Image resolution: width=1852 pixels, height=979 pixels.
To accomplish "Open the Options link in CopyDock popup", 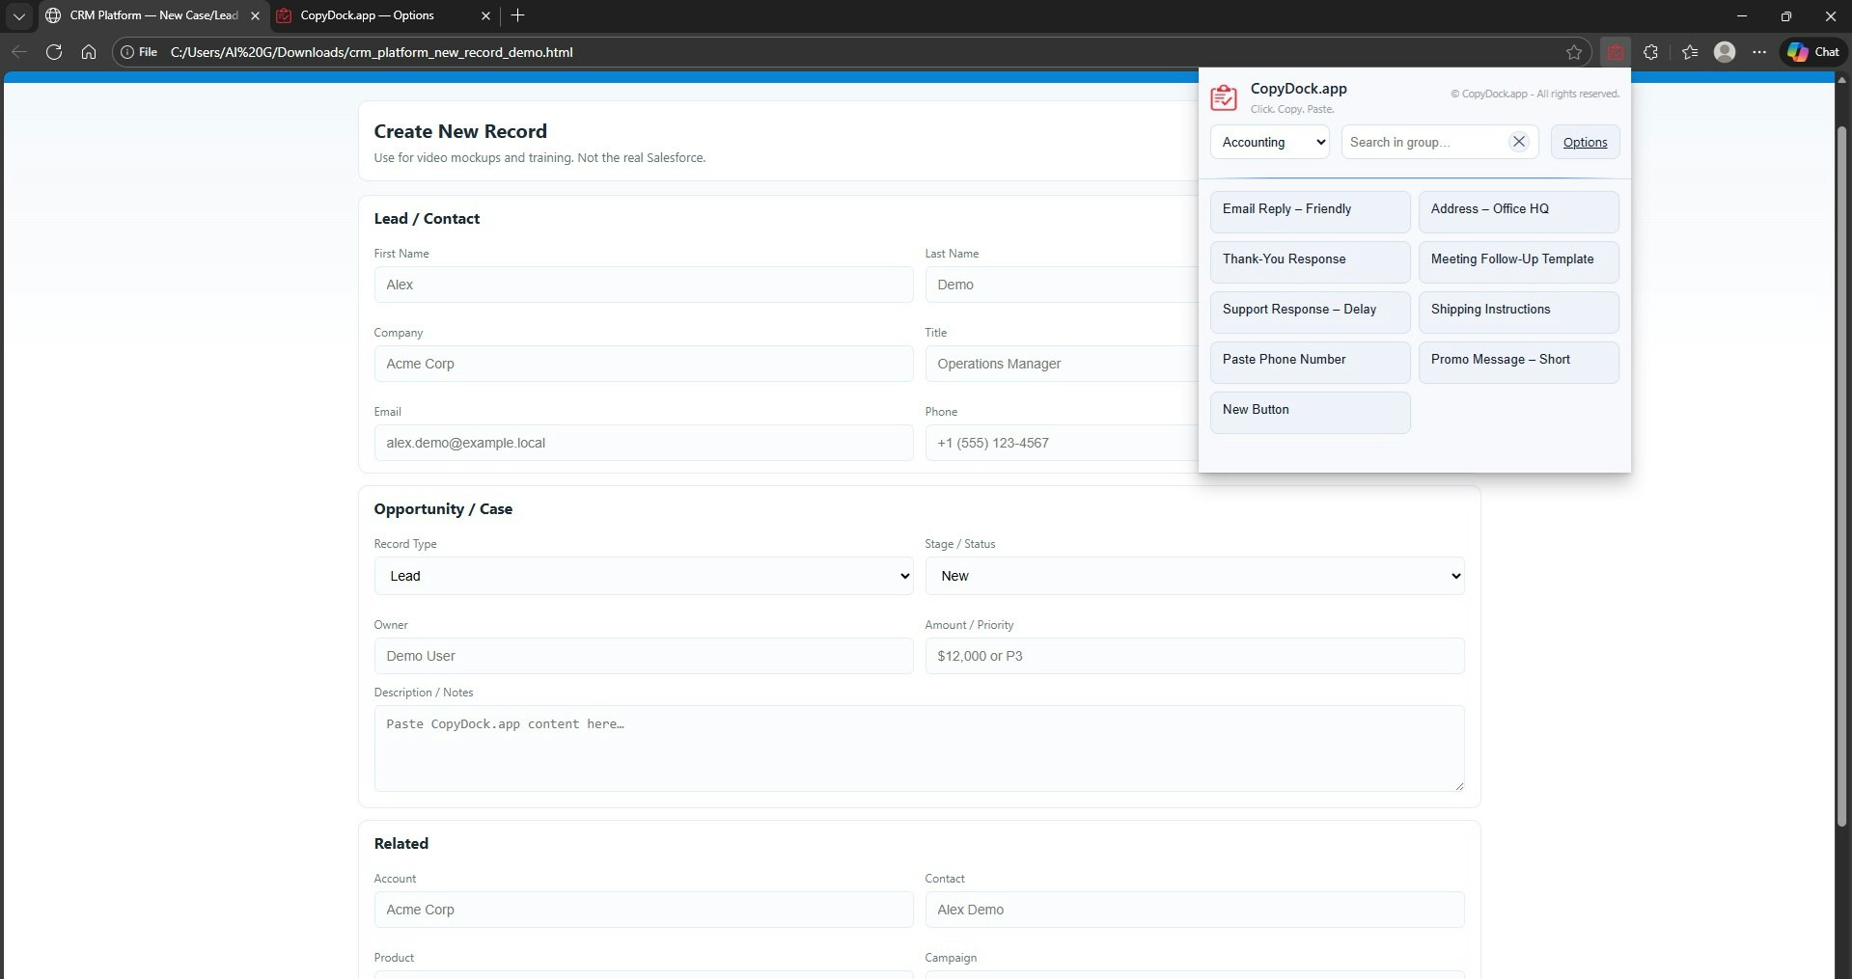I will pyautogui.click(x=1584, y=141).
